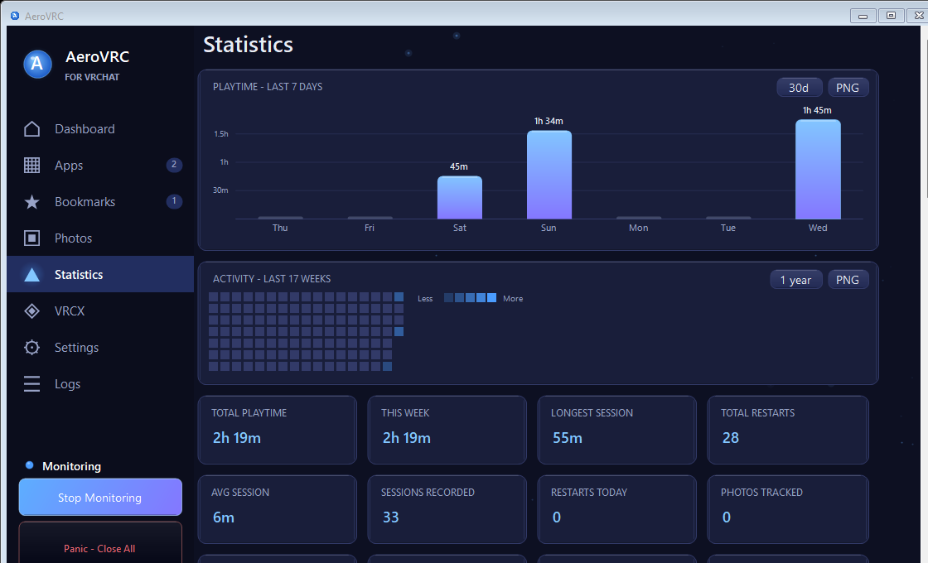This screenshot has height=563, width=928.
Task: Click the '1.5h' y-axis label
Action: [x=220, y=134]
